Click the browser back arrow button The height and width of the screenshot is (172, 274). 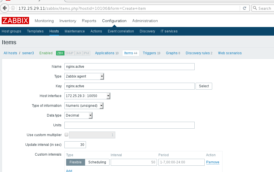(5, 8)
